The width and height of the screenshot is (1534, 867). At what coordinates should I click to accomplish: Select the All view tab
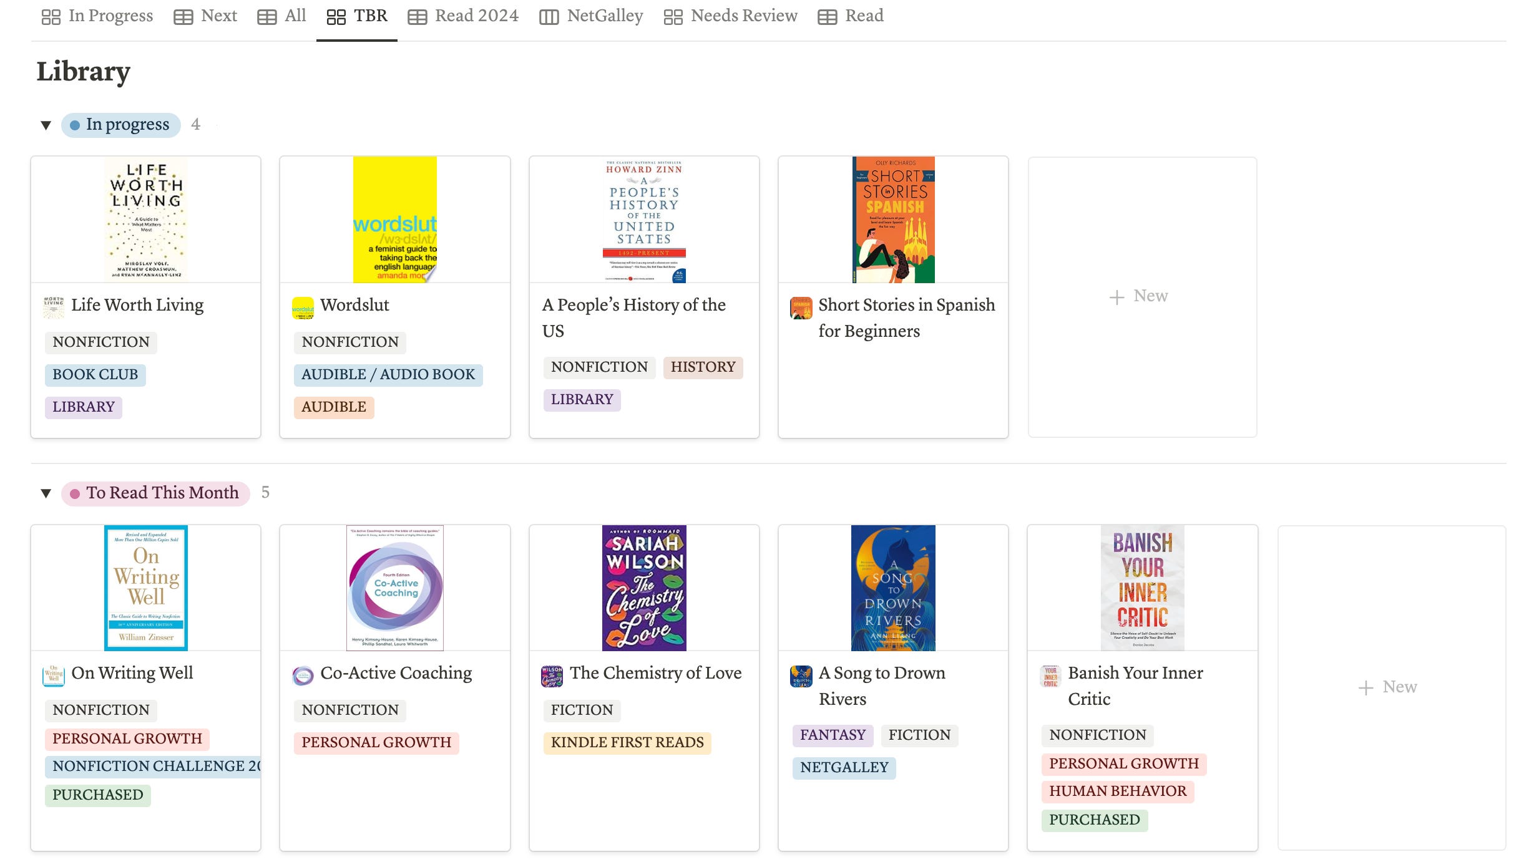[x=281, y=16]
